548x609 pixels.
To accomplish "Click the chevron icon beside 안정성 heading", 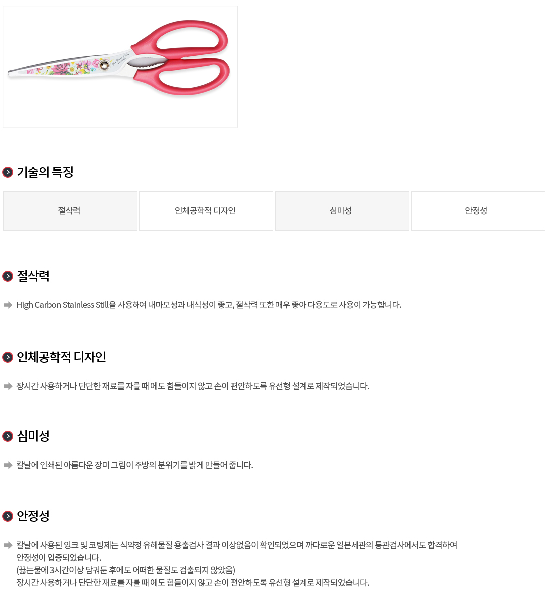I will [x=8, y=516].
